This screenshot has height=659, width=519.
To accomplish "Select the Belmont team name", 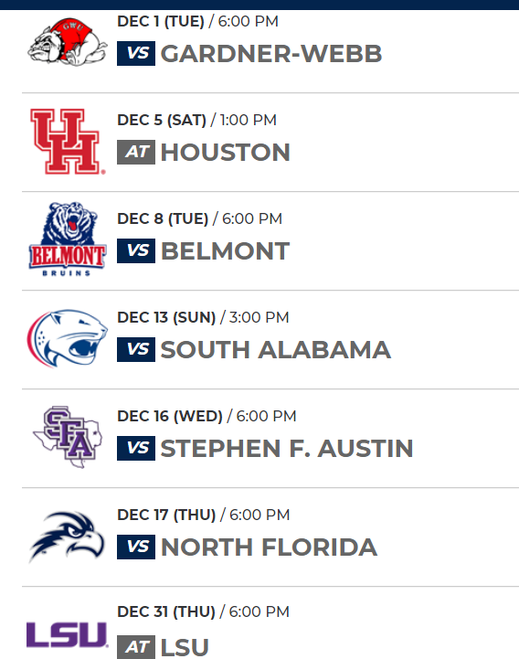I will (x=226, y=251).
